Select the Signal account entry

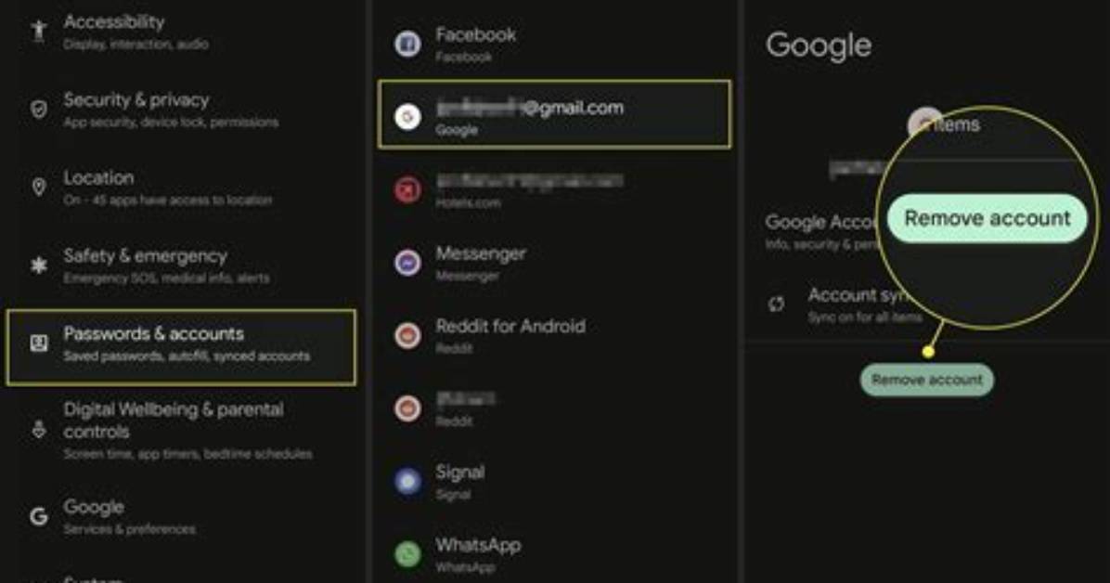tap(555, 481)
